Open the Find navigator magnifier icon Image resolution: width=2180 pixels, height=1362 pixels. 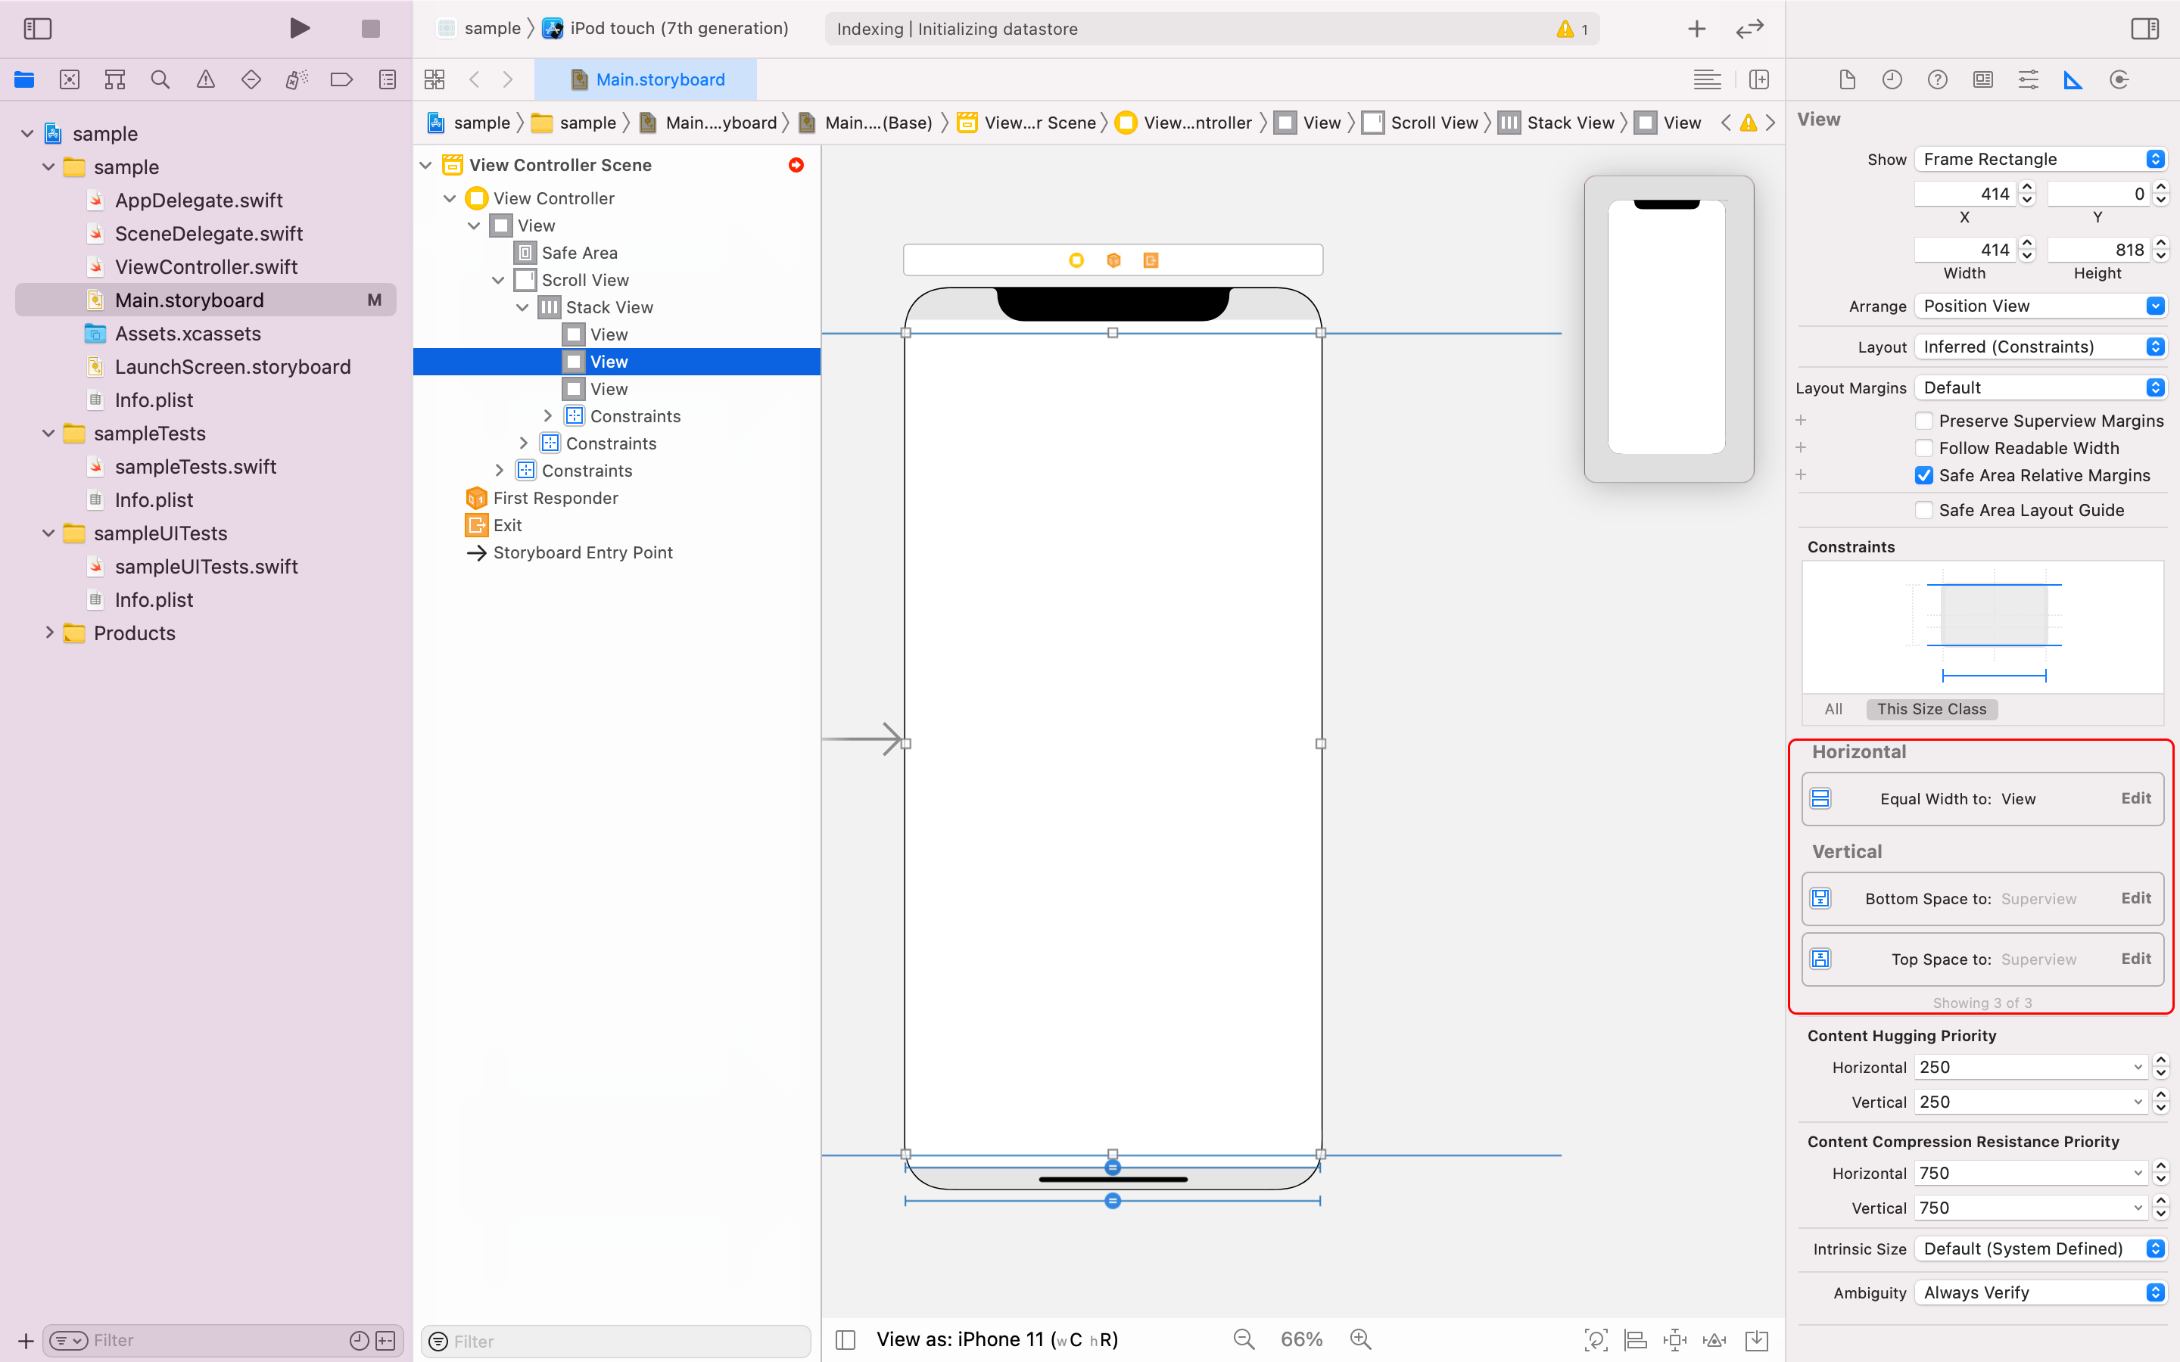tap(160, 80)
